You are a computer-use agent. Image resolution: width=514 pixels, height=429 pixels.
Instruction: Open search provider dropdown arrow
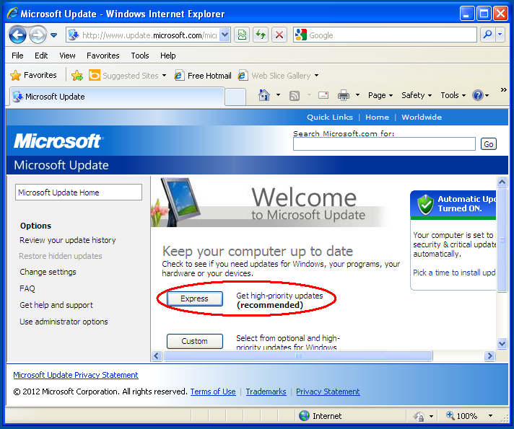[x=500, y=35]
